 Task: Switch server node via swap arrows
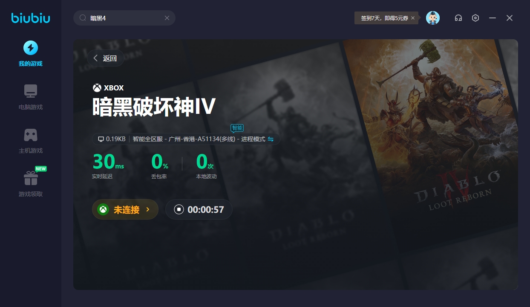pyautogui.click(x=271, y=139)
